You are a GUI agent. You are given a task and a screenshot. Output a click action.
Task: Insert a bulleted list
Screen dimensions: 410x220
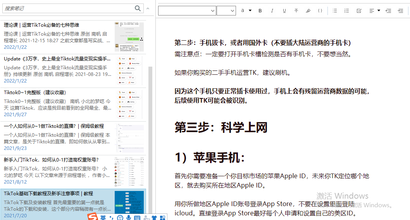click(335, 11)
